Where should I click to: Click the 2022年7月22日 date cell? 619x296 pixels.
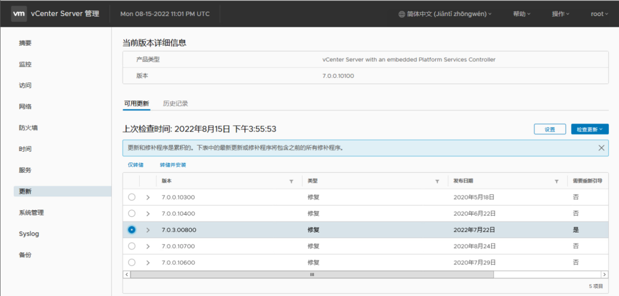coord(475,230)
